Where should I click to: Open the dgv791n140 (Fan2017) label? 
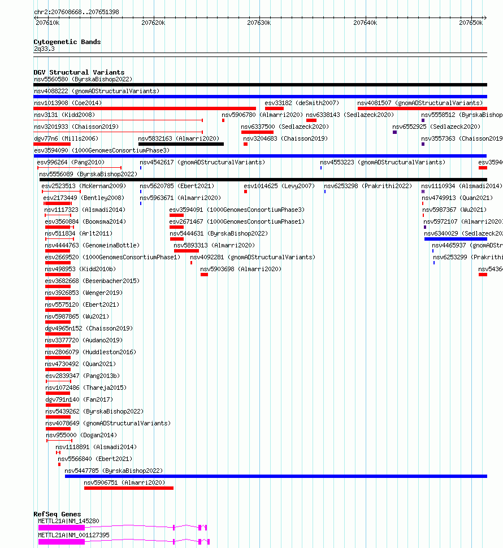79,400
